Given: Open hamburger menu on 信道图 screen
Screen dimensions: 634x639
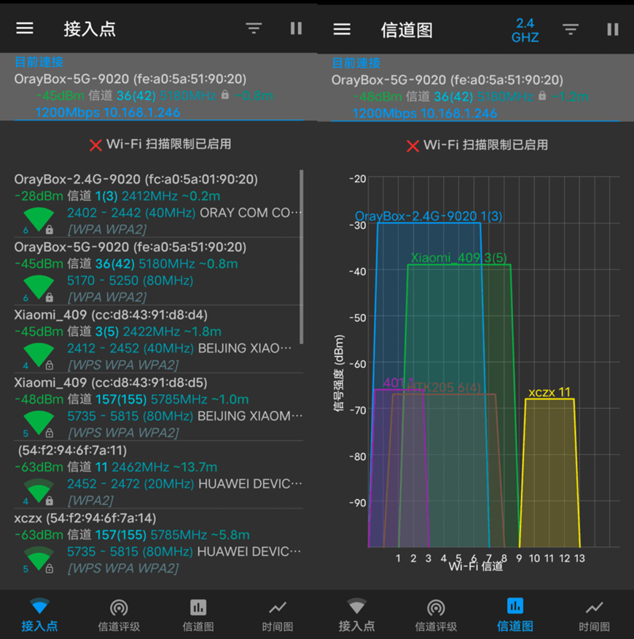Looking at the screenshot, I should click(x=342, y=29).
